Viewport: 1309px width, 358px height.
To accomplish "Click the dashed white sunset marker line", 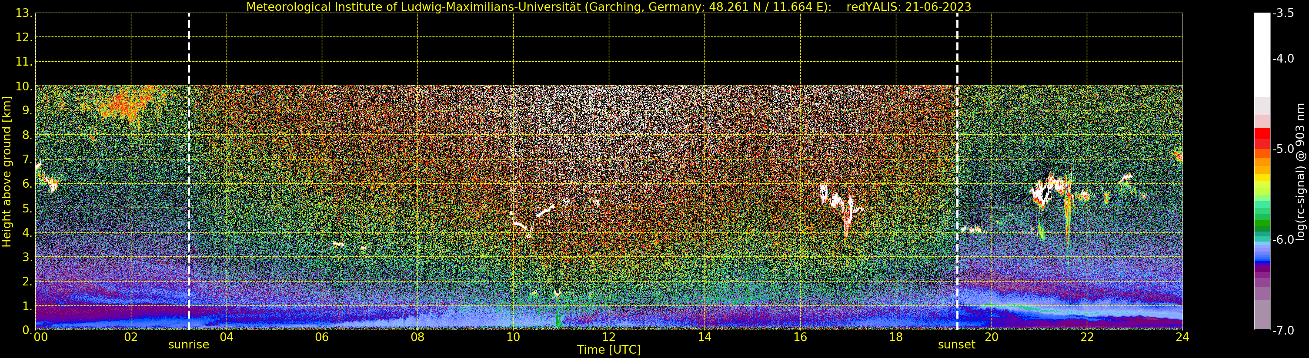I will (957, 172).
